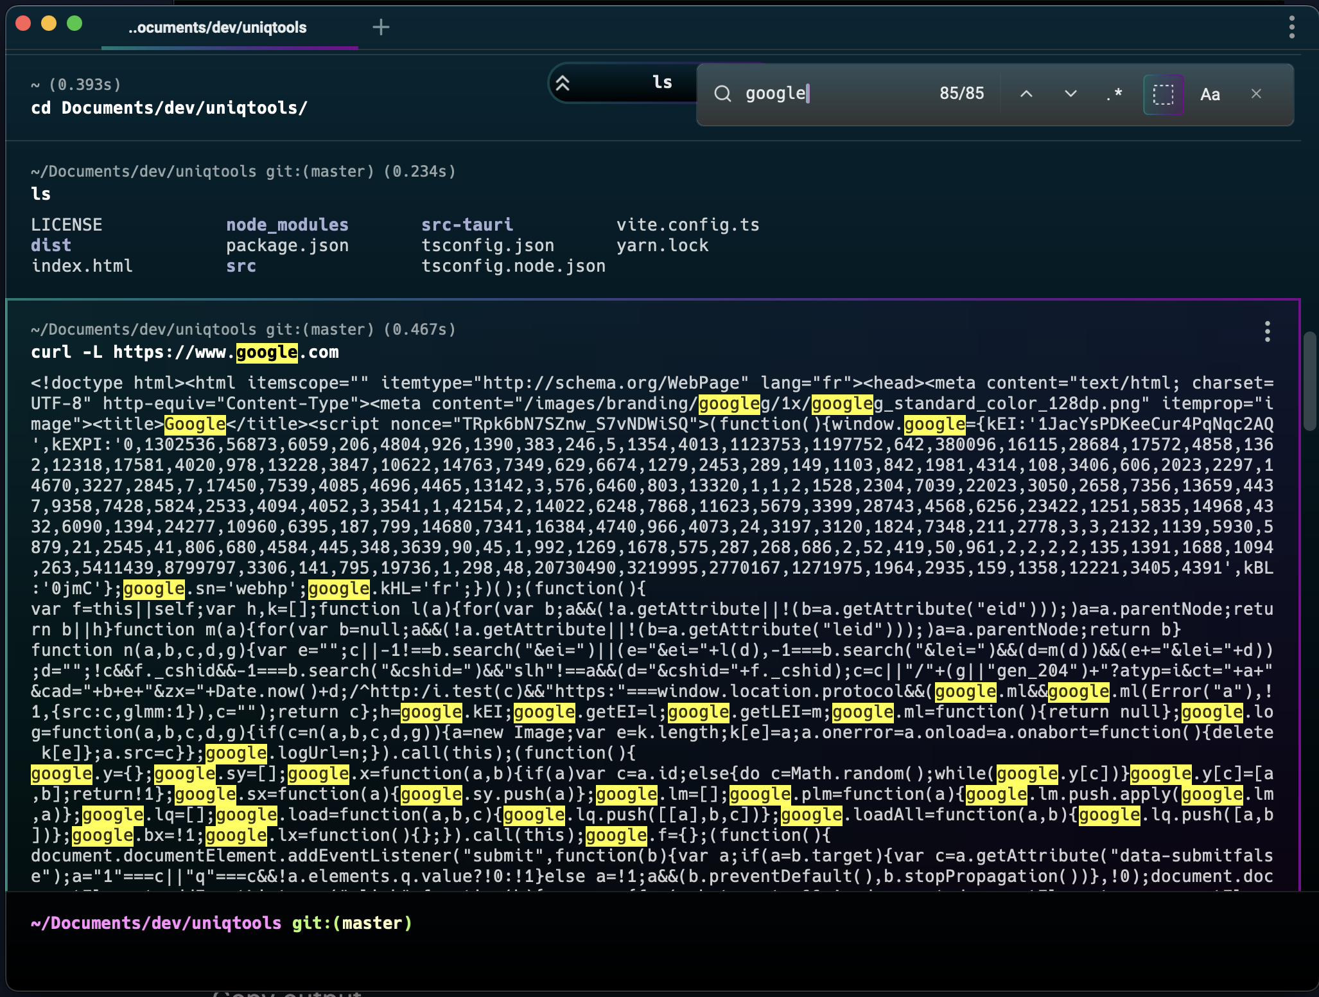This screenshot has height=997, width=1319.
Task: Go to next search match
Action: tap(1070, 94)
